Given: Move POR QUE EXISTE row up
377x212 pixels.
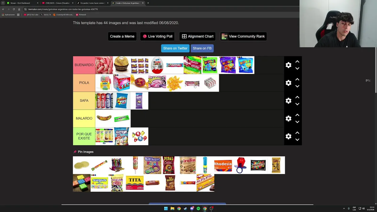Looking at the screenshot, I should [297, 133].
